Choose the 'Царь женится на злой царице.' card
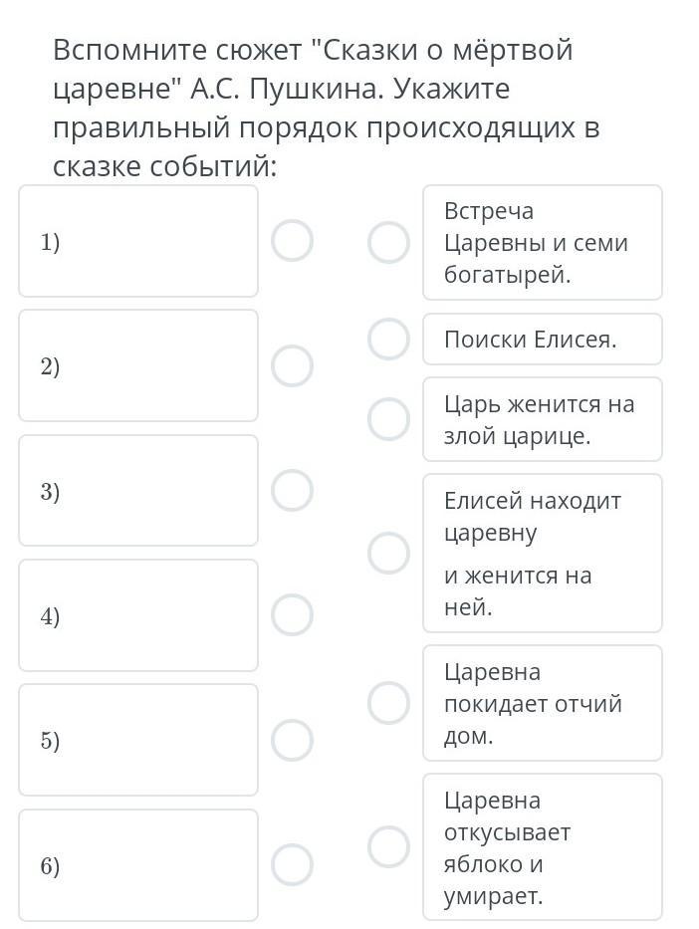The image size is (699, 929). click(542, 419)
